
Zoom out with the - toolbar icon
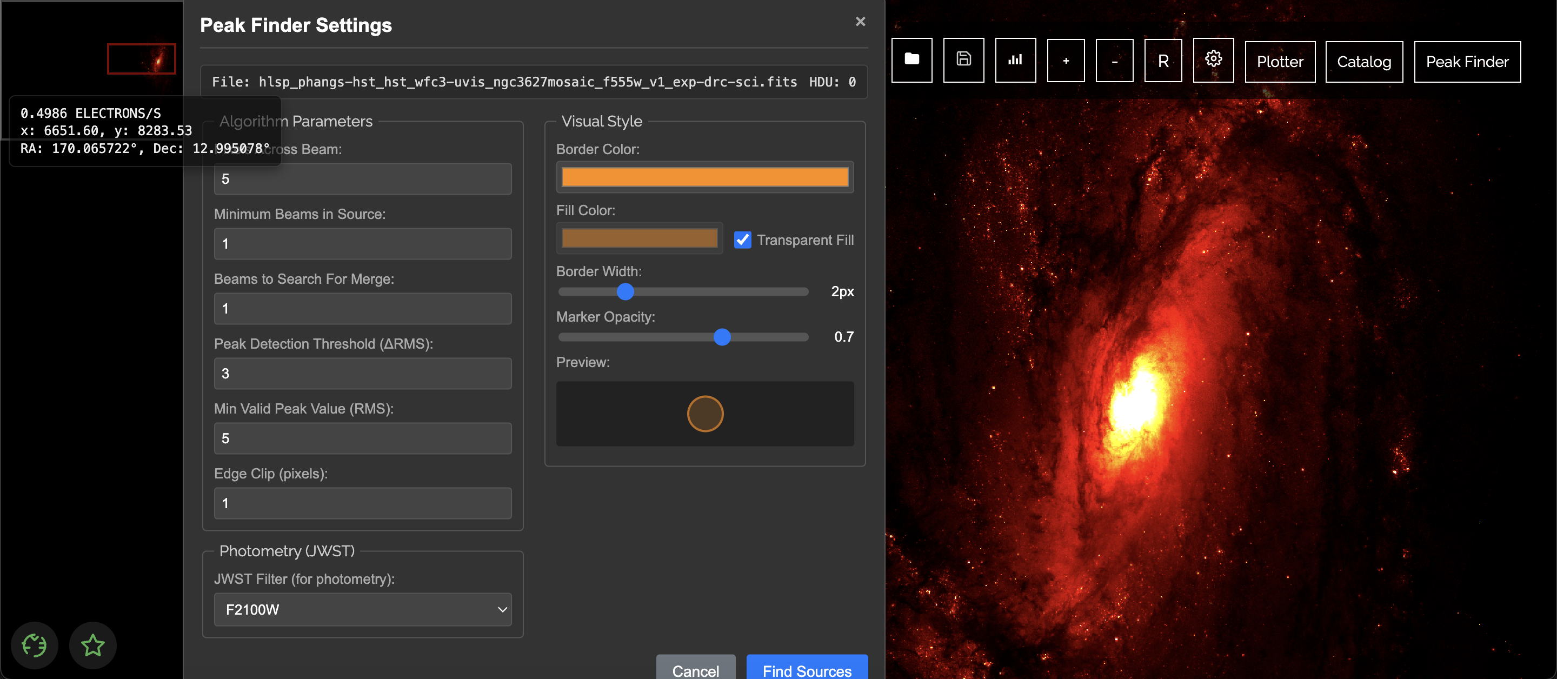[x=1115, y=61]
